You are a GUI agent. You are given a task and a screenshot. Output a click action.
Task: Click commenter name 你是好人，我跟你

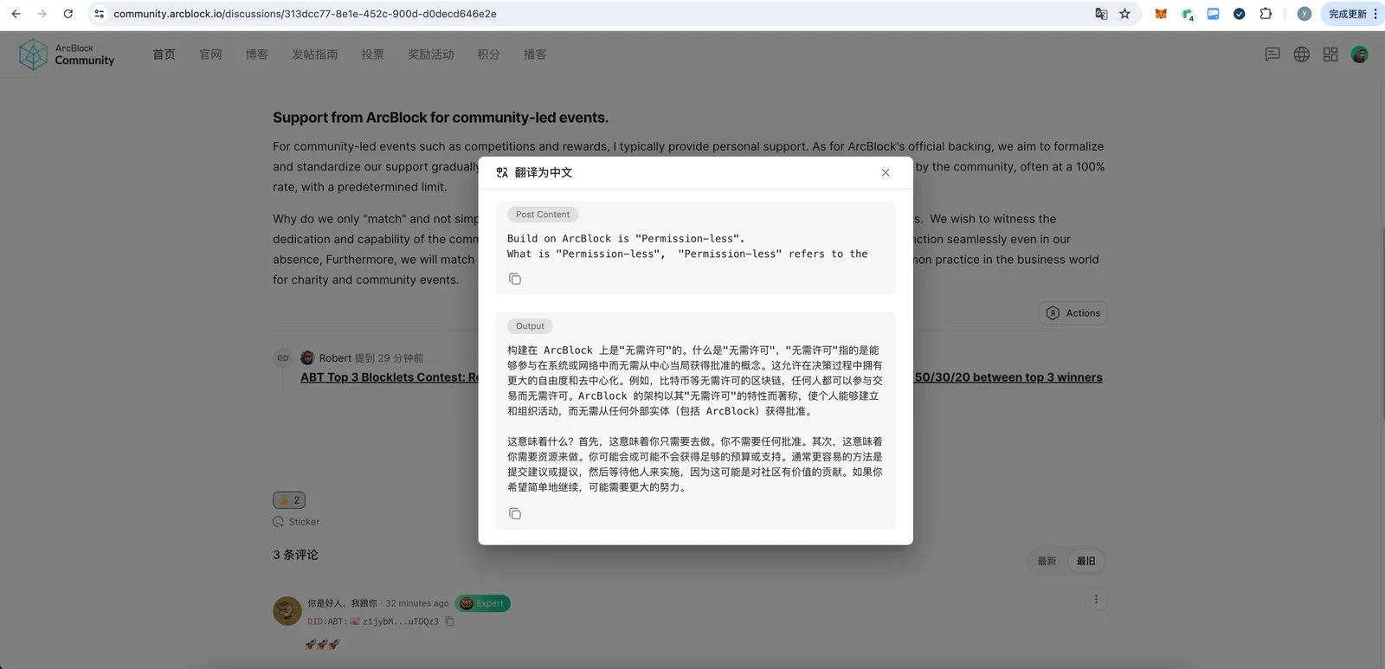tap(342, 603)
